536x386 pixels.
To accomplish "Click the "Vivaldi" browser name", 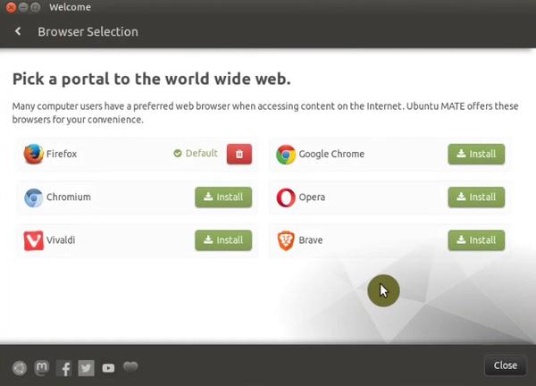I will (61, 240).
